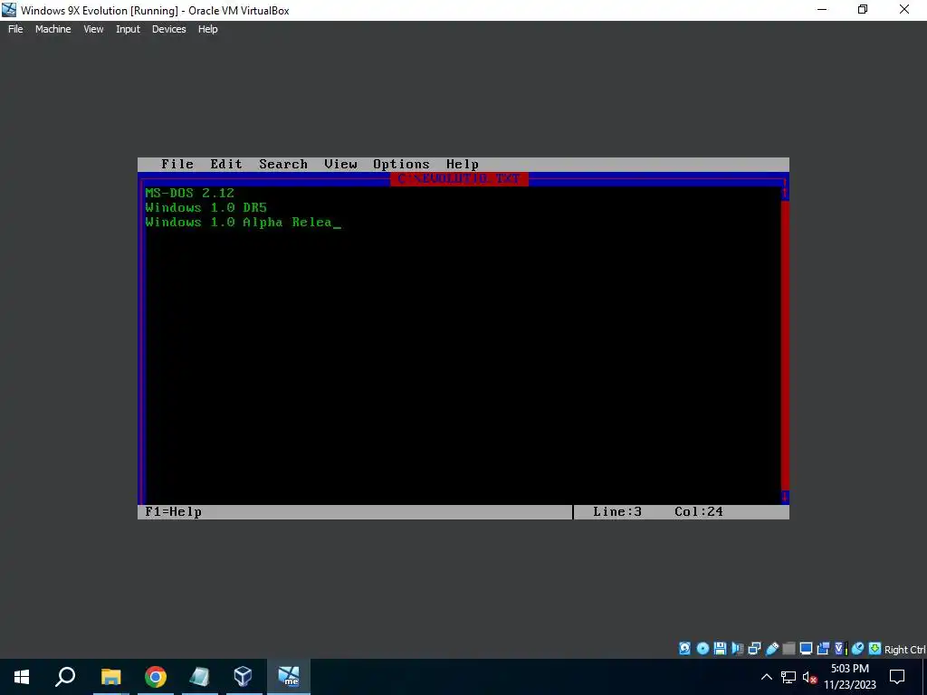Open VirtualBox Help menu beside Devices
The image size is (927, 695).
click(x=207, y=29)
